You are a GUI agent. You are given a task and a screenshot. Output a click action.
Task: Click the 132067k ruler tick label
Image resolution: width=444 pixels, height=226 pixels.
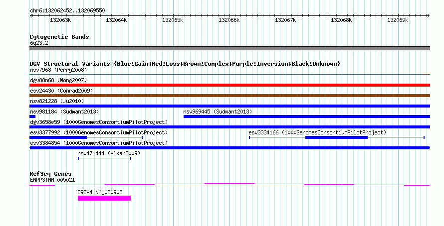(285, 20)
